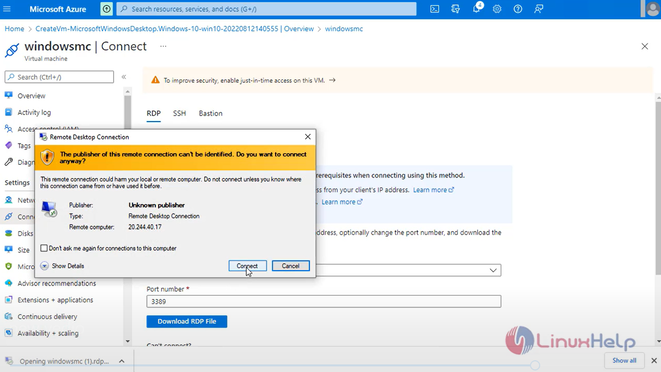The width and height of the screenshot is (661, 372).
Task: Check Don't ask me again for connections
Action: coord(44,248)
